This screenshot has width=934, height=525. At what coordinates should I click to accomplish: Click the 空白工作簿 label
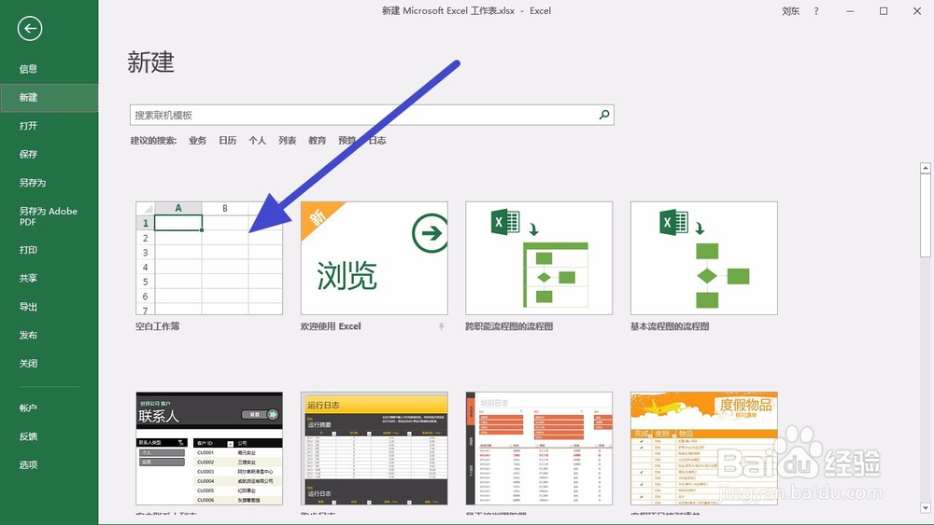coord(157,326)
